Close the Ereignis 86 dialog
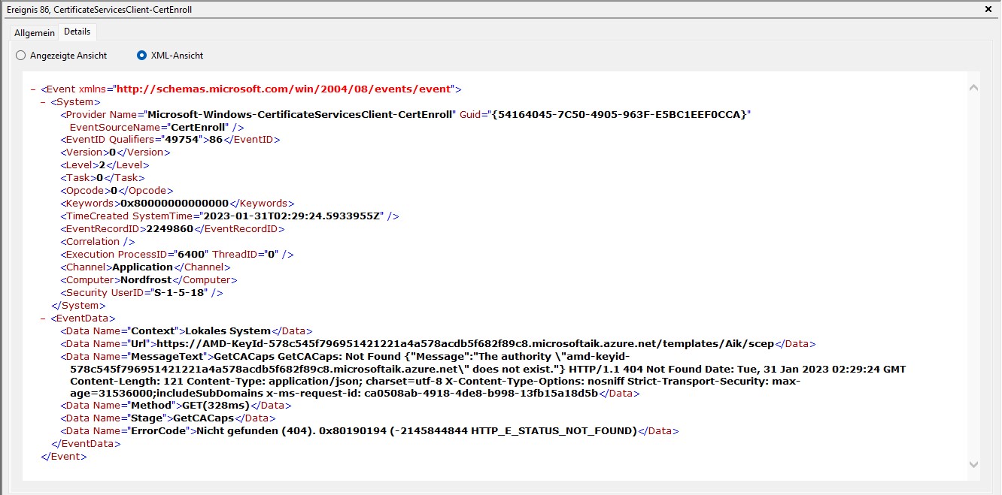The width and height of the screenshot is (1002, 495). 988,9
